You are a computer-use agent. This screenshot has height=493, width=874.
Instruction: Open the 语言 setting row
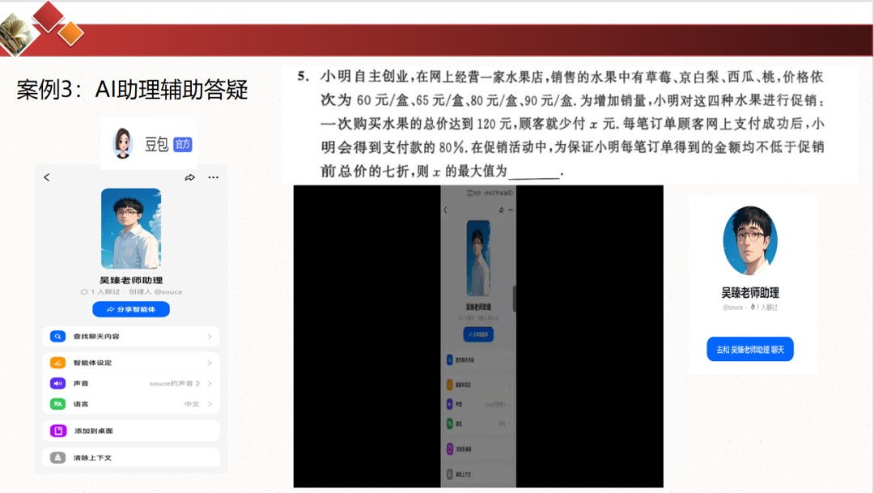coord(131,404)
